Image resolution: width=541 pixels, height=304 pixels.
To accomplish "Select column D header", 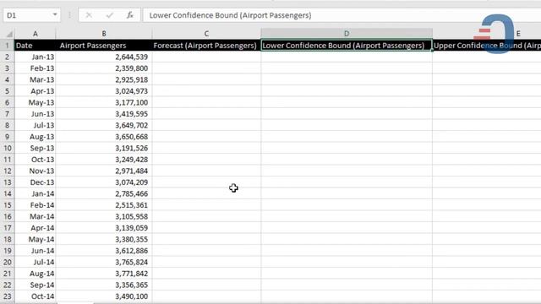I will click(x=347, y=34).
